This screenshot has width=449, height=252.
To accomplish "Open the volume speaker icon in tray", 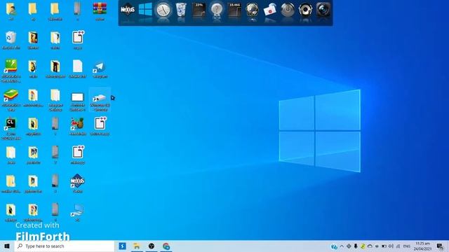I will click(x=391, y=246).
